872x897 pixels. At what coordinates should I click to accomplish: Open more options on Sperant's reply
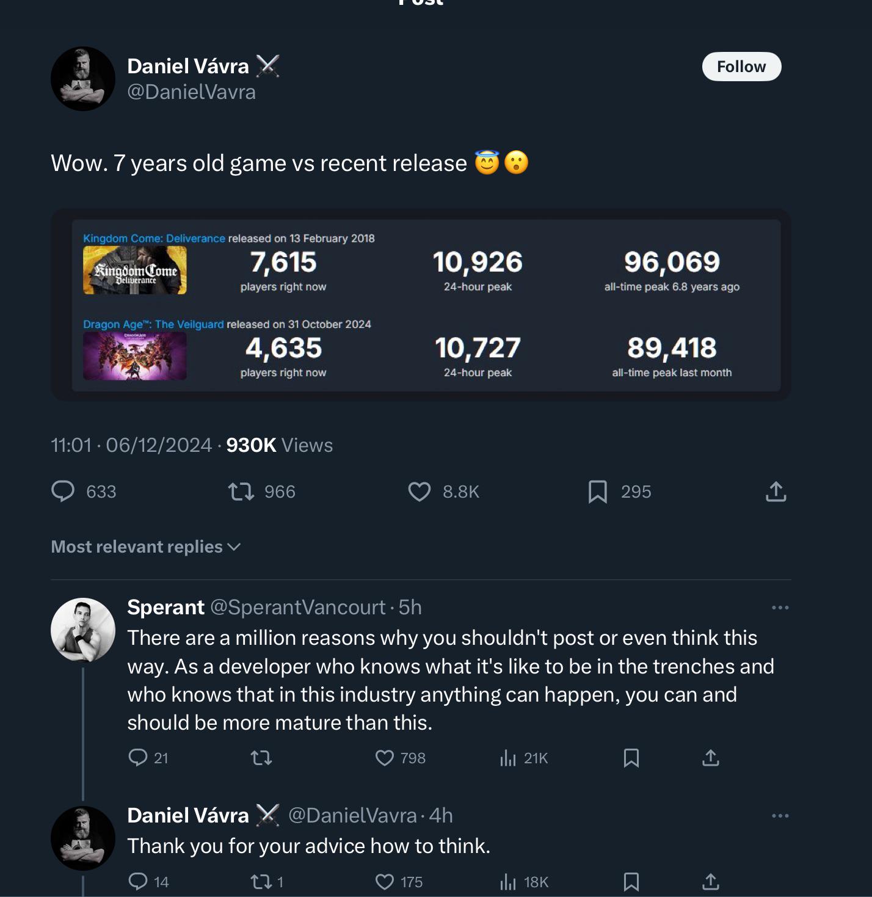pyautogui.click(x=780, y=608)
